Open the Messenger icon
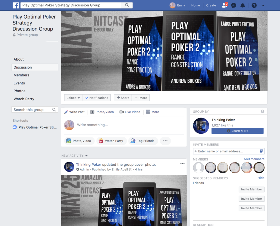The height and width of the screenshot is (226, 280). [234, 5]
